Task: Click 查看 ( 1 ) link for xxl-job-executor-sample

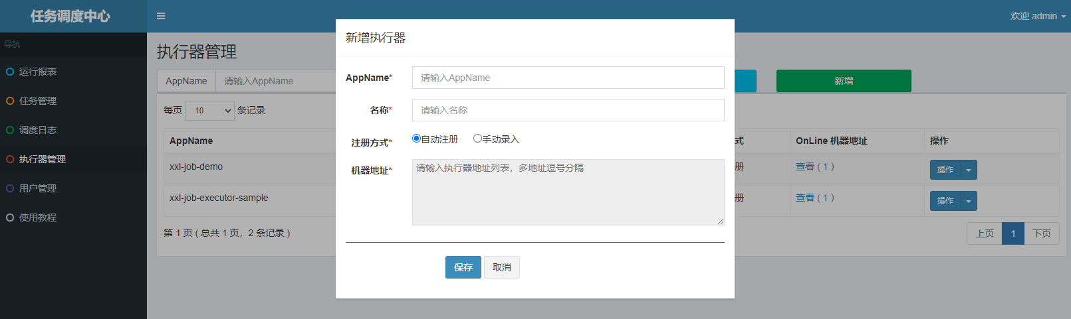Action: click(815, 198)
